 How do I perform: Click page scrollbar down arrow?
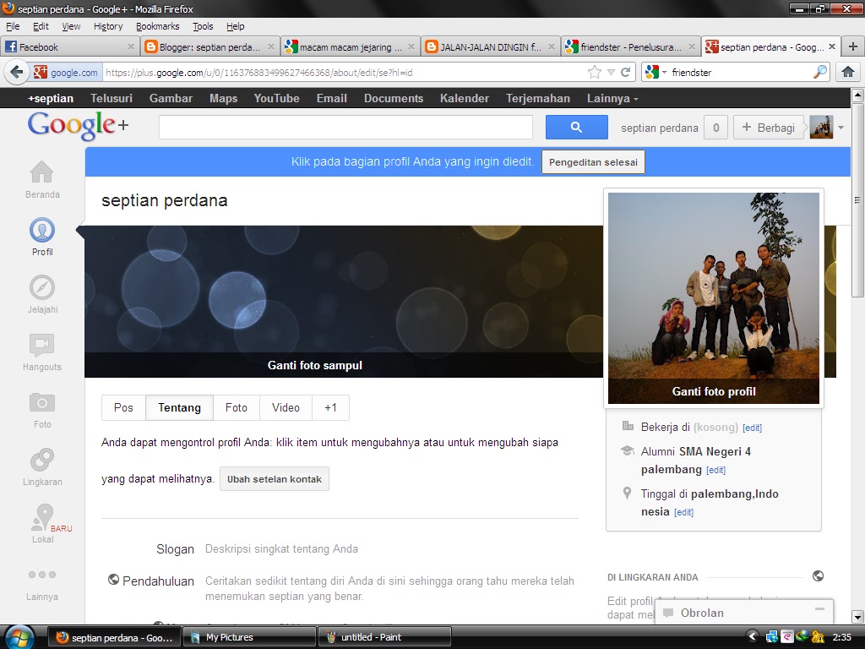click(x=857, y=616)
